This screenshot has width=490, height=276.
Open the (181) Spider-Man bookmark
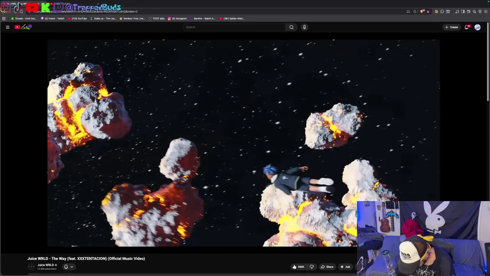click(x=232, y=18)
